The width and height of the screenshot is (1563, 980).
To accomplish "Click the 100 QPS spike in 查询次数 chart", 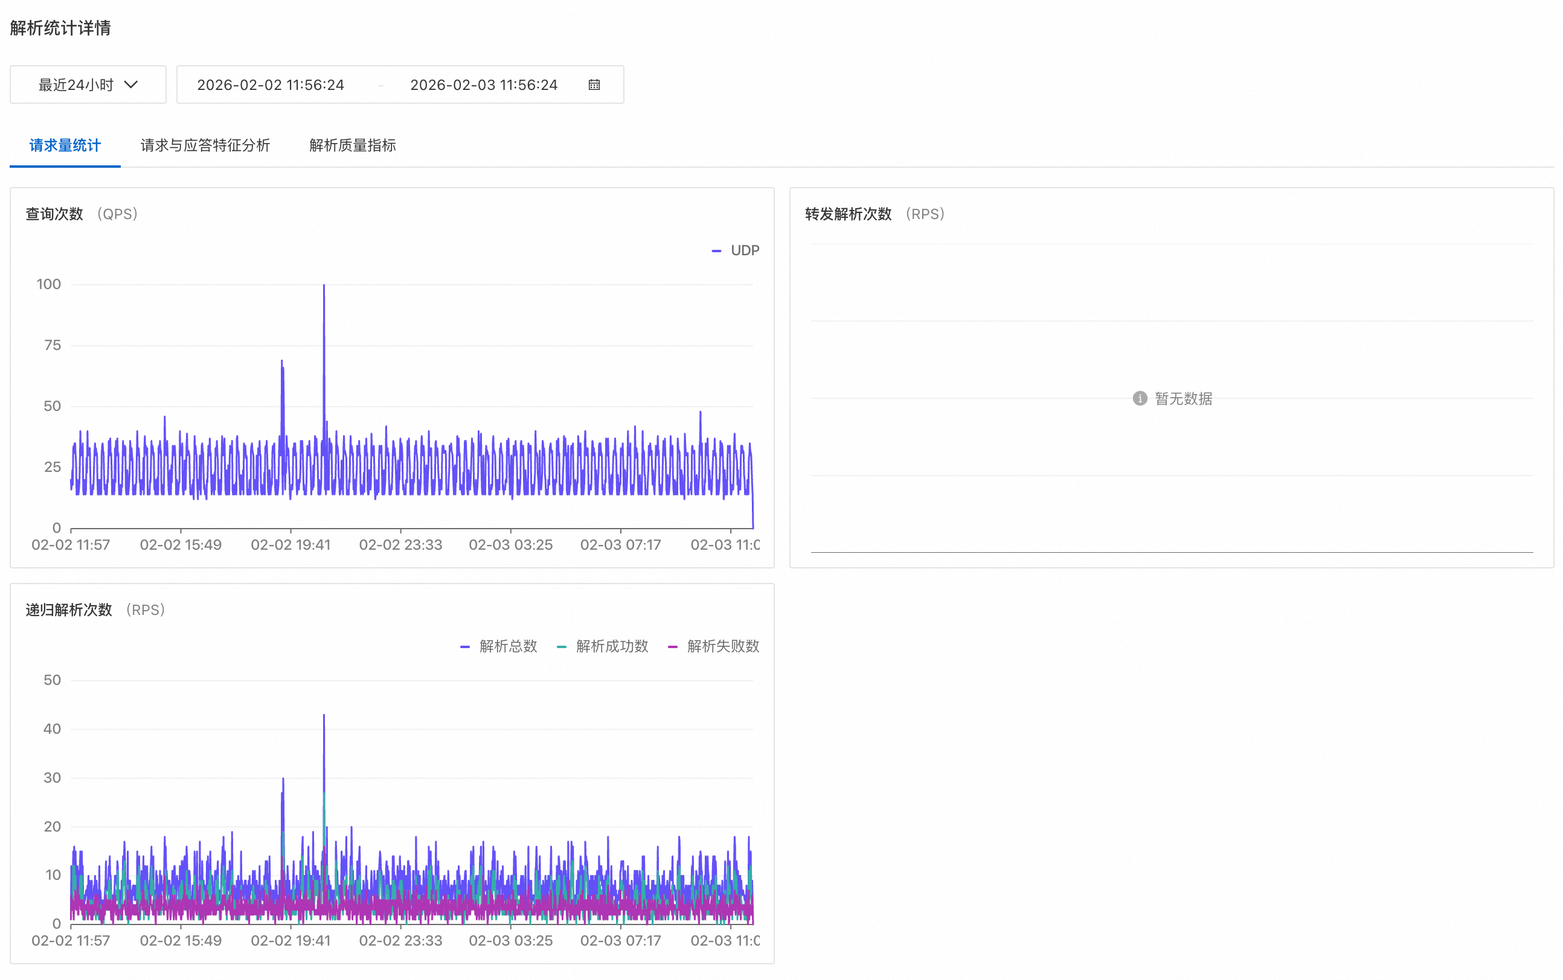I will coord(324,286).
